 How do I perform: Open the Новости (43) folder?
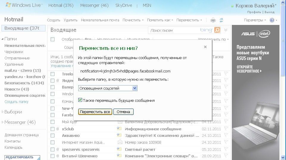click(17, 89)
